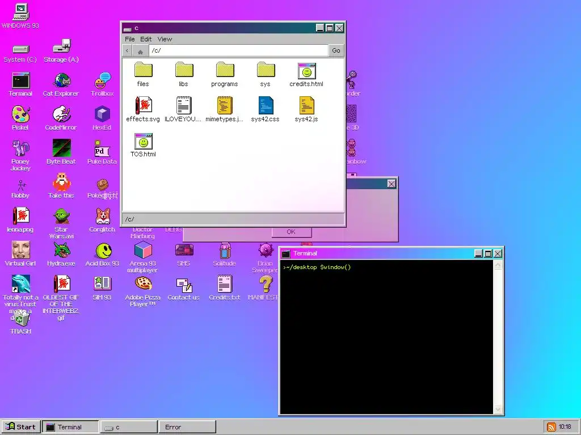Switch to Error taskbar button
The height and width of the screenshot is (435, 581).
(x=187, y=427)
